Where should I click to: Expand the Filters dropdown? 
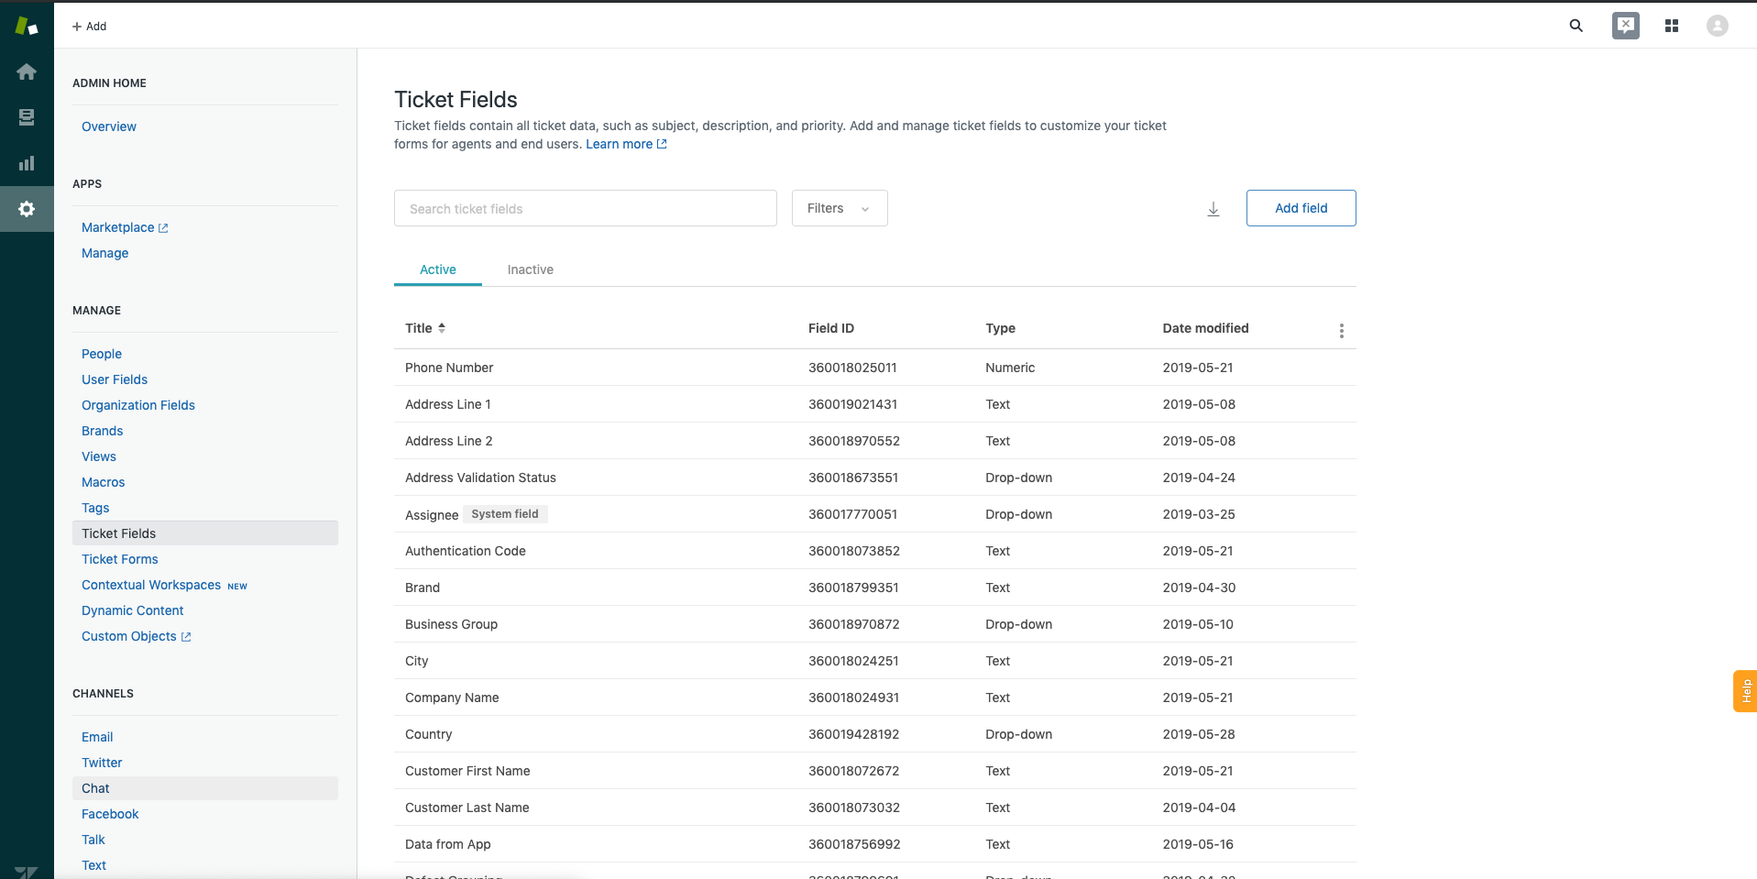839,208
